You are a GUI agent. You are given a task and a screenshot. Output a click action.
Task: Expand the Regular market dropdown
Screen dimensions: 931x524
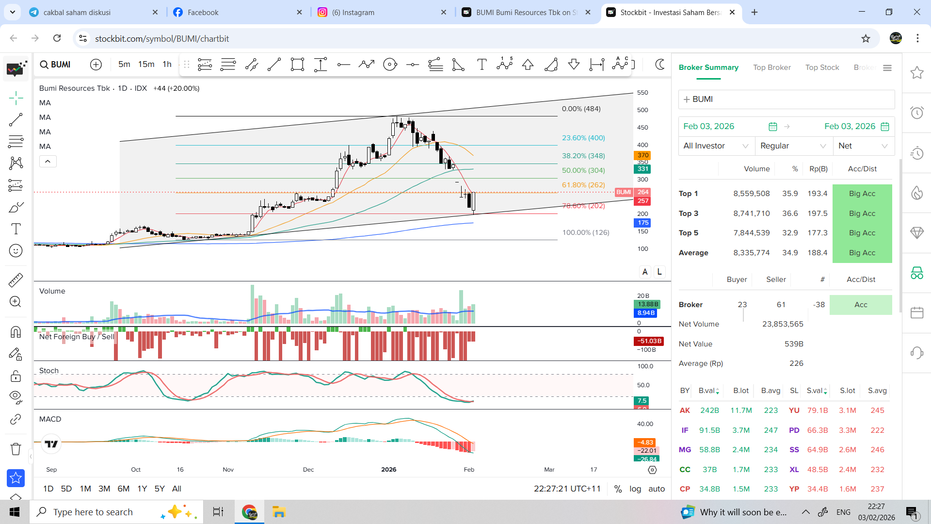[793, 146]
